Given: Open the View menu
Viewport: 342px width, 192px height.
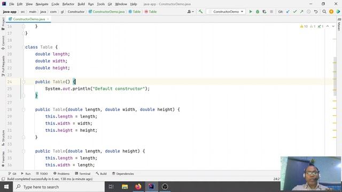Looking at the screenshot, I should pyautogui.click(x=29, y=4).
